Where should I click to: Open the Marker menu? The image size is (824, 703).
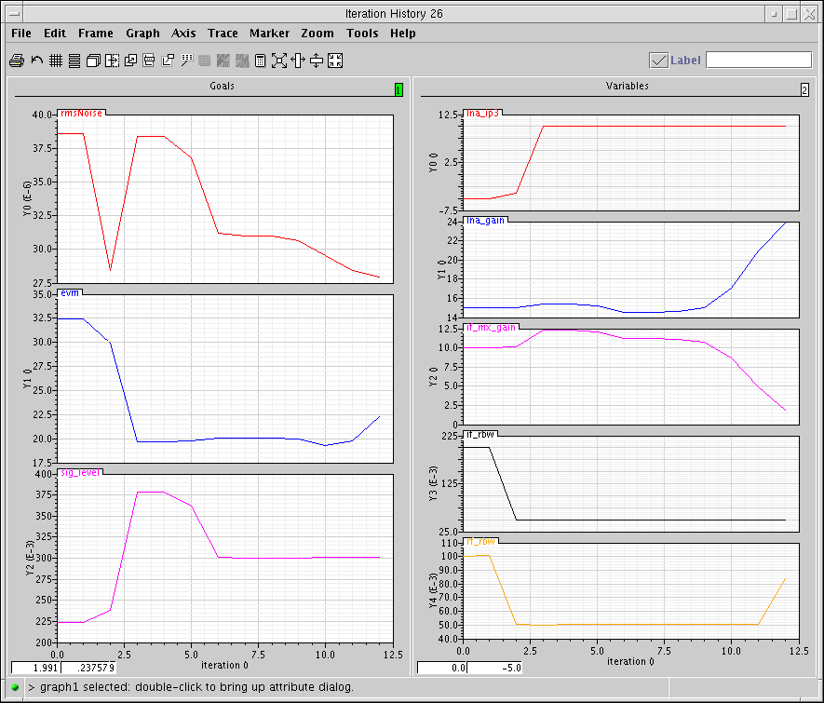tap(269, 33)
